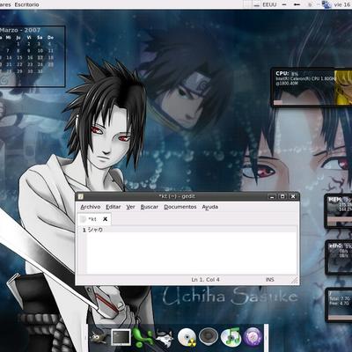Open the terminal monitor icon in dock
The image size is (352, 352).
tap(121, 337)
